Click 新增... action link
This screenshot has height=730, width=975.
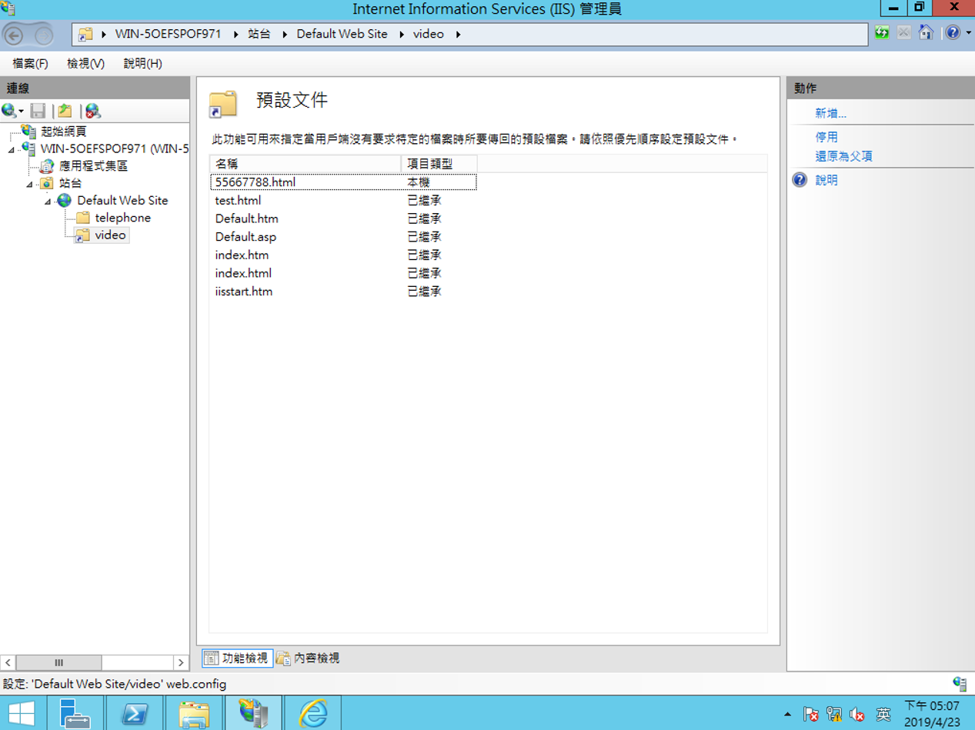coord(830,113)
